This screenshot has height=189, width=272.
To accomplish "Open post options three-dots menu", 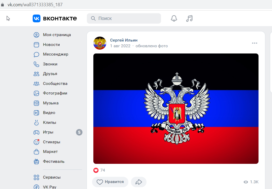I will tap(254, 43).
